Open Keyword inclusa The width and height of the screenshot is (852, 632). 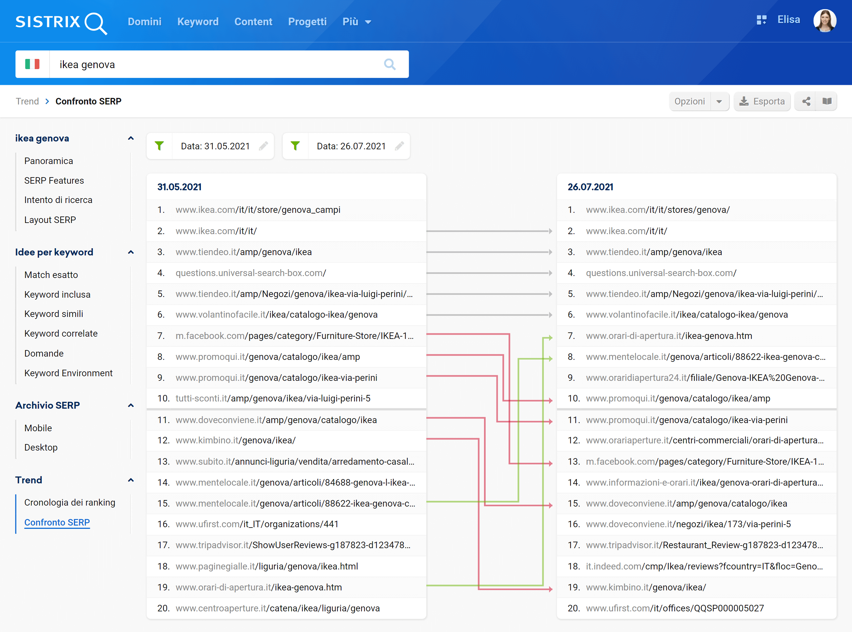tap(57, 295)
